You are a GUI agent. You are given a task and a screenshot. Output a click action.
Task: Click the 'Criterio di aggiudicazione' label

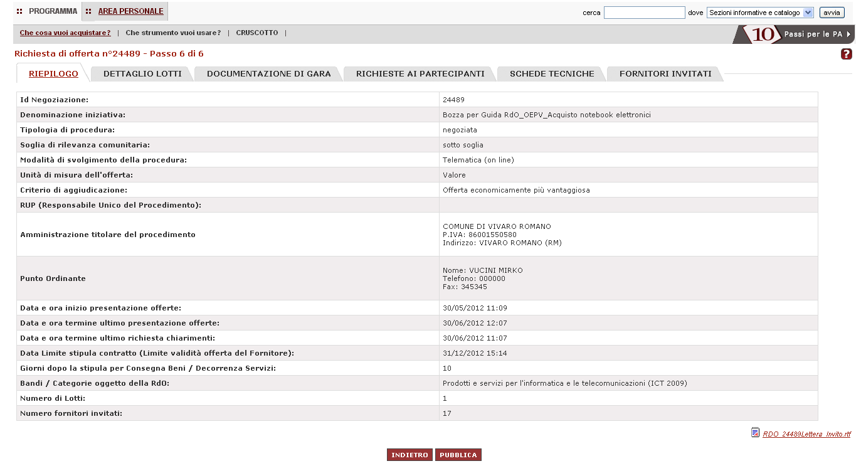74,190
